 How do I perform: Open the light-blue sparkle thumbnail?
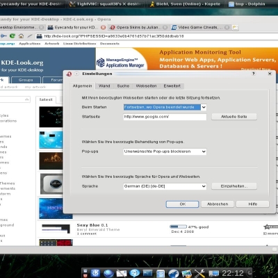click(51, 140)
